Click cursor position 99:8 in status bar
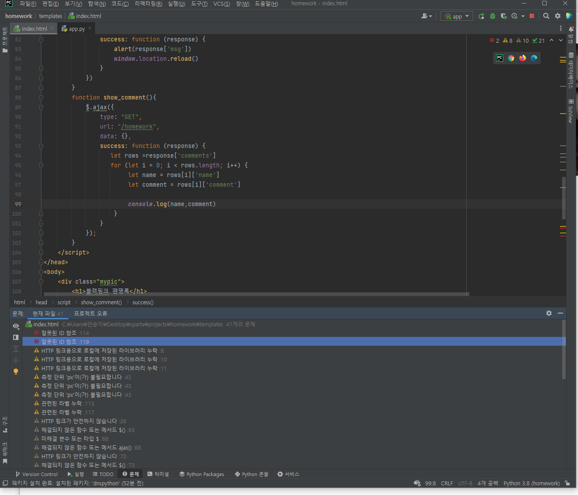Image resolution: width=578 pixels, height=495 pixels. pyautogui.click(x=431, y=484)
